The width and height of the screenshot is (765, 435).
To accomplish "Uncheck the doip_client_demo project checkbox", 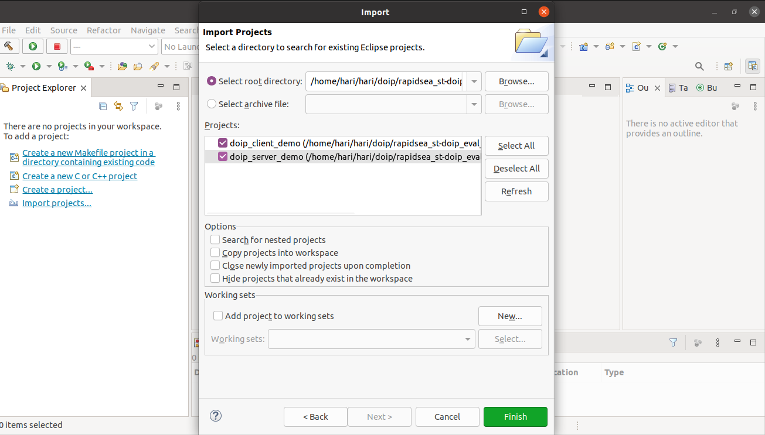I will tap(222, 143).
